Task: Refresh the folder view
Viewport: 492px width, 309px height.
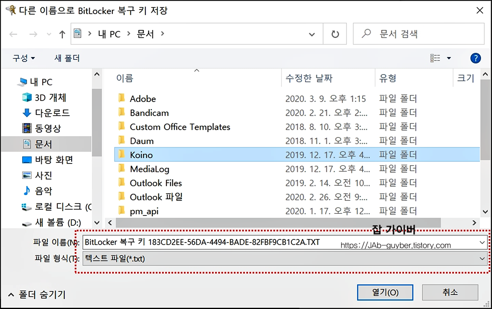Action: [x=335, y=34]
